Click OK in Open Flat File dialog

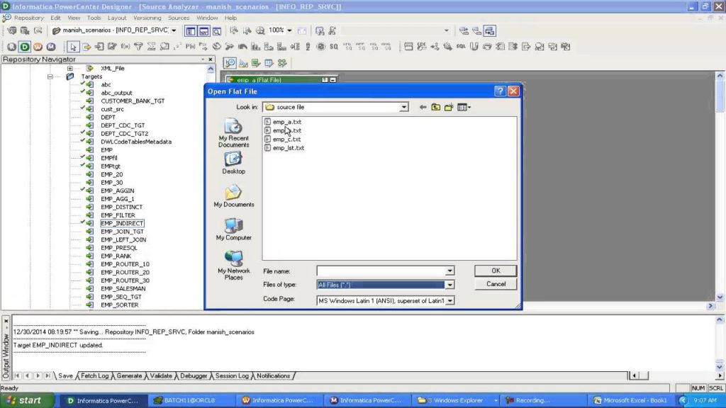pyautogui.click(x=496, y=271)
